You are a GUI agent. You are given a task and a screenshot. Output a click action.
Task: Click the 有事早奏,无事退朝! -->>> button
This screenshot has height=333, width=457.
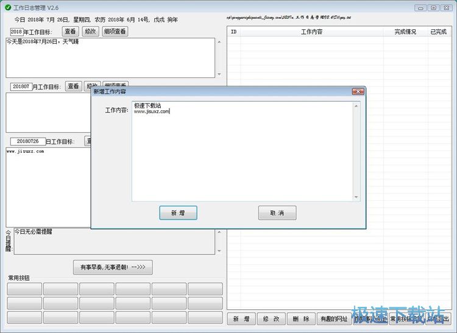point(113,267)
